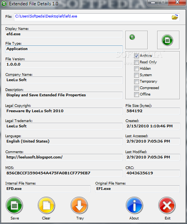Click the MD5: label
Viewport: 187px width, 224px height.
point(9,168)
